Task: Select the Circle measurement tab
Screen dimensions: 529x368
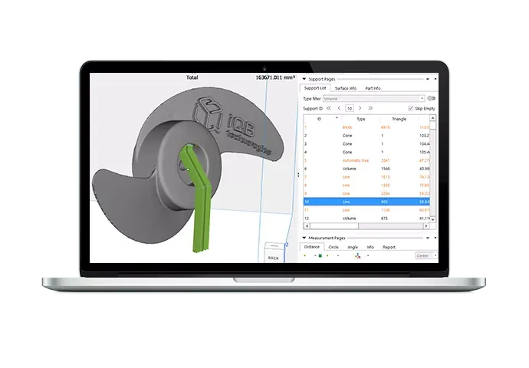Action: tap(333, 247)
